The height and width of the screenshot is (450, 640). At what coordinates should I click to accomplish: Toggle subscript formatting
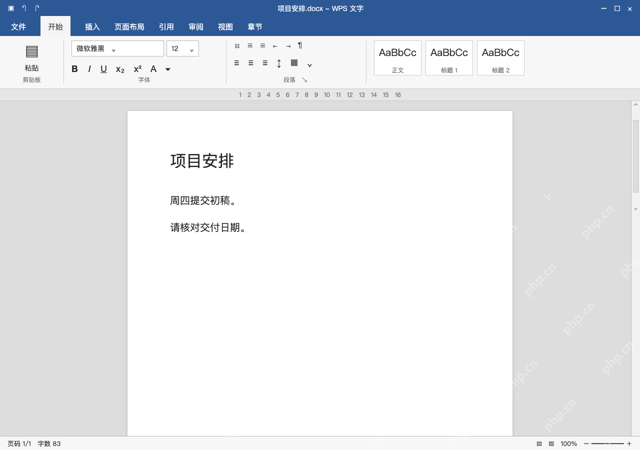120,69
